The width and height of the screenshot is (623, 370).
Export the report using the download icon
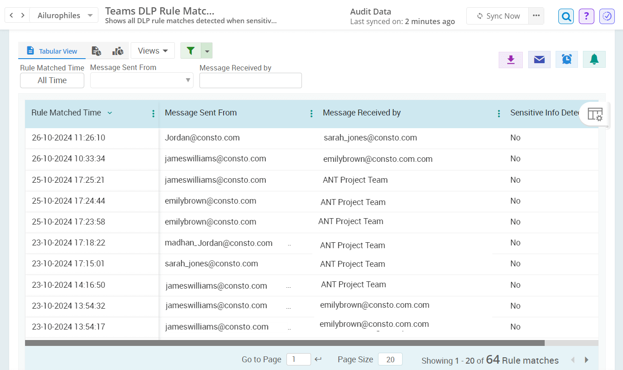(511, 59)
